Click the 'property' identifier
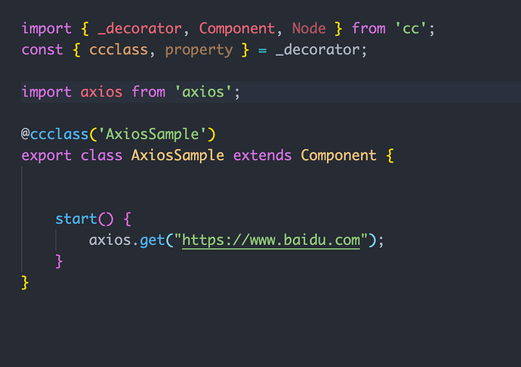This screenshot has width=521, height=367. point(199,50)
